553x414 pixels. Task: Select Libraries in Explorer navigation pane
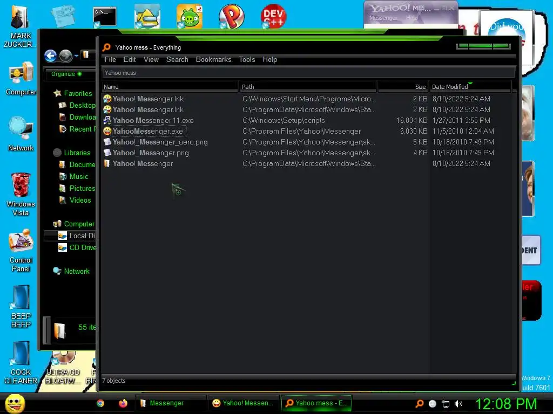click(77, 153)
